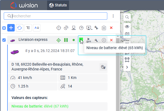Click the networked computer icon in the column header toolbar
The width and height of the screenshot is (164, 111).
pyautogui.click(x=74, y=28)
